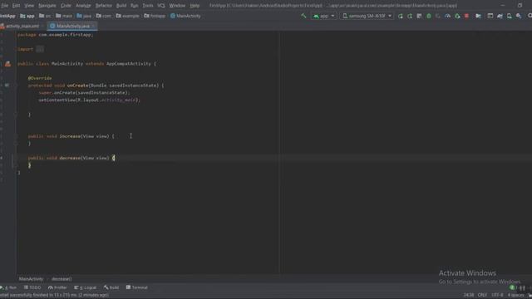This screenshot has height=299, width=532.
Task: Click the Attach Debugger to process icon
Action: (457, 16)
